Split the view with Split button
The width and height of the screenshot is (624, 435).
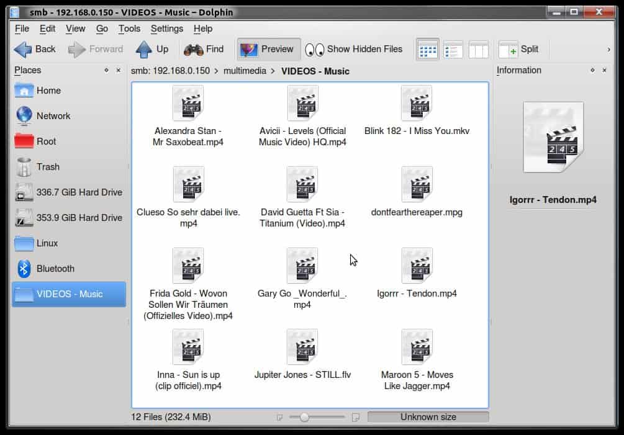pyautogui.click(x=518, y=49)
